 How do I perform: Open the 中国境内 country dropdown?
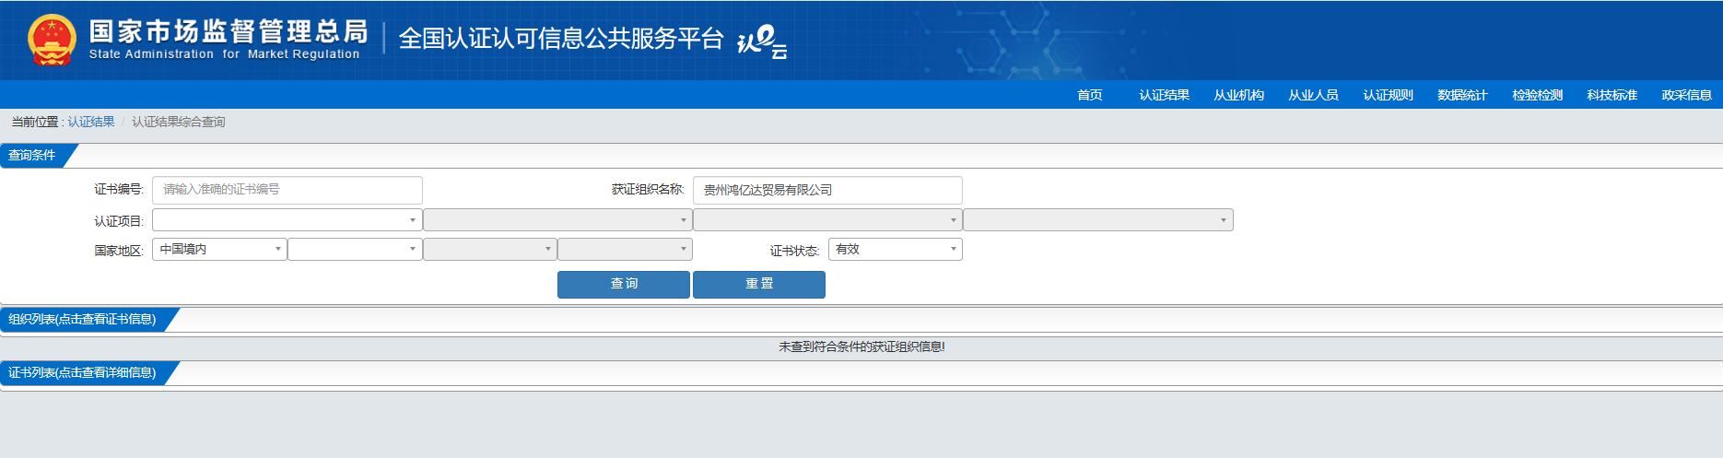219,250
